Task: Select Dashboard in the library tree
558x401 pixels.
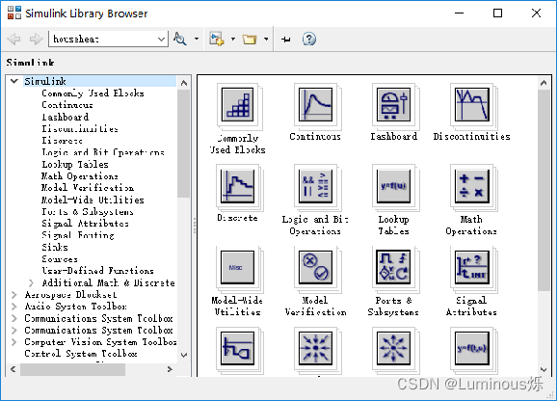Action: click(66, 117)
